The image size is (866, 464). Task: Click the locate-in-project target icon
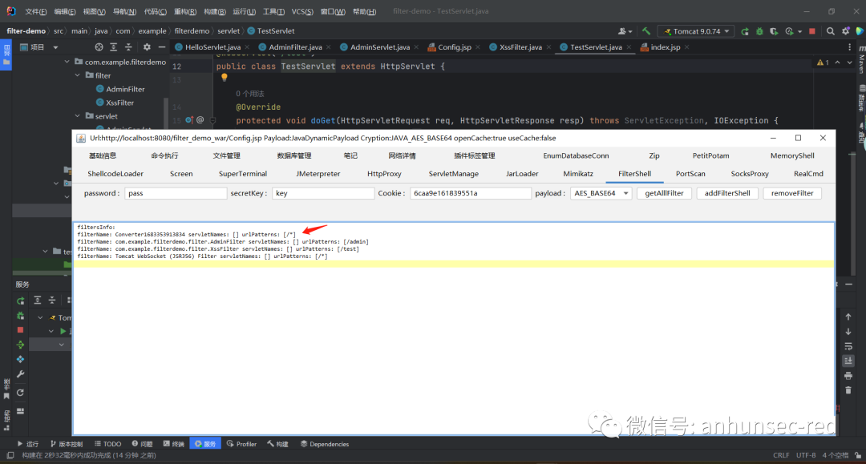99,47
